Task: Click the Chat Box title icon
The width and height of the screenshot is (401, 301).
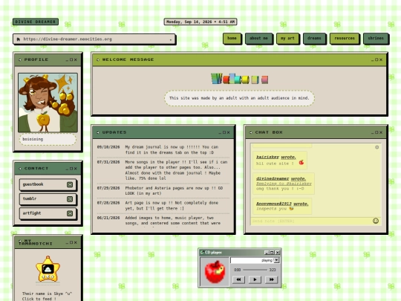Action: pos(251,132)
